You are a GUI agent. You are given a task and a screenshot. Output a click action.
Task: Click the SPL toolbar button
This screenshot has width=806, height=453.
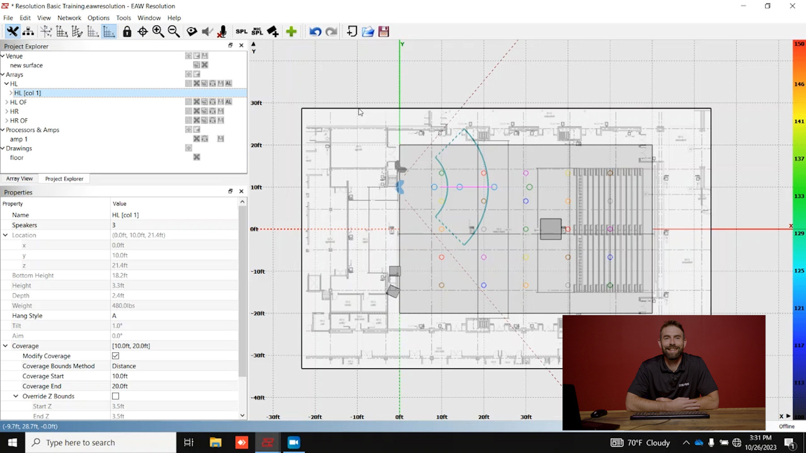tap(241, 32)
